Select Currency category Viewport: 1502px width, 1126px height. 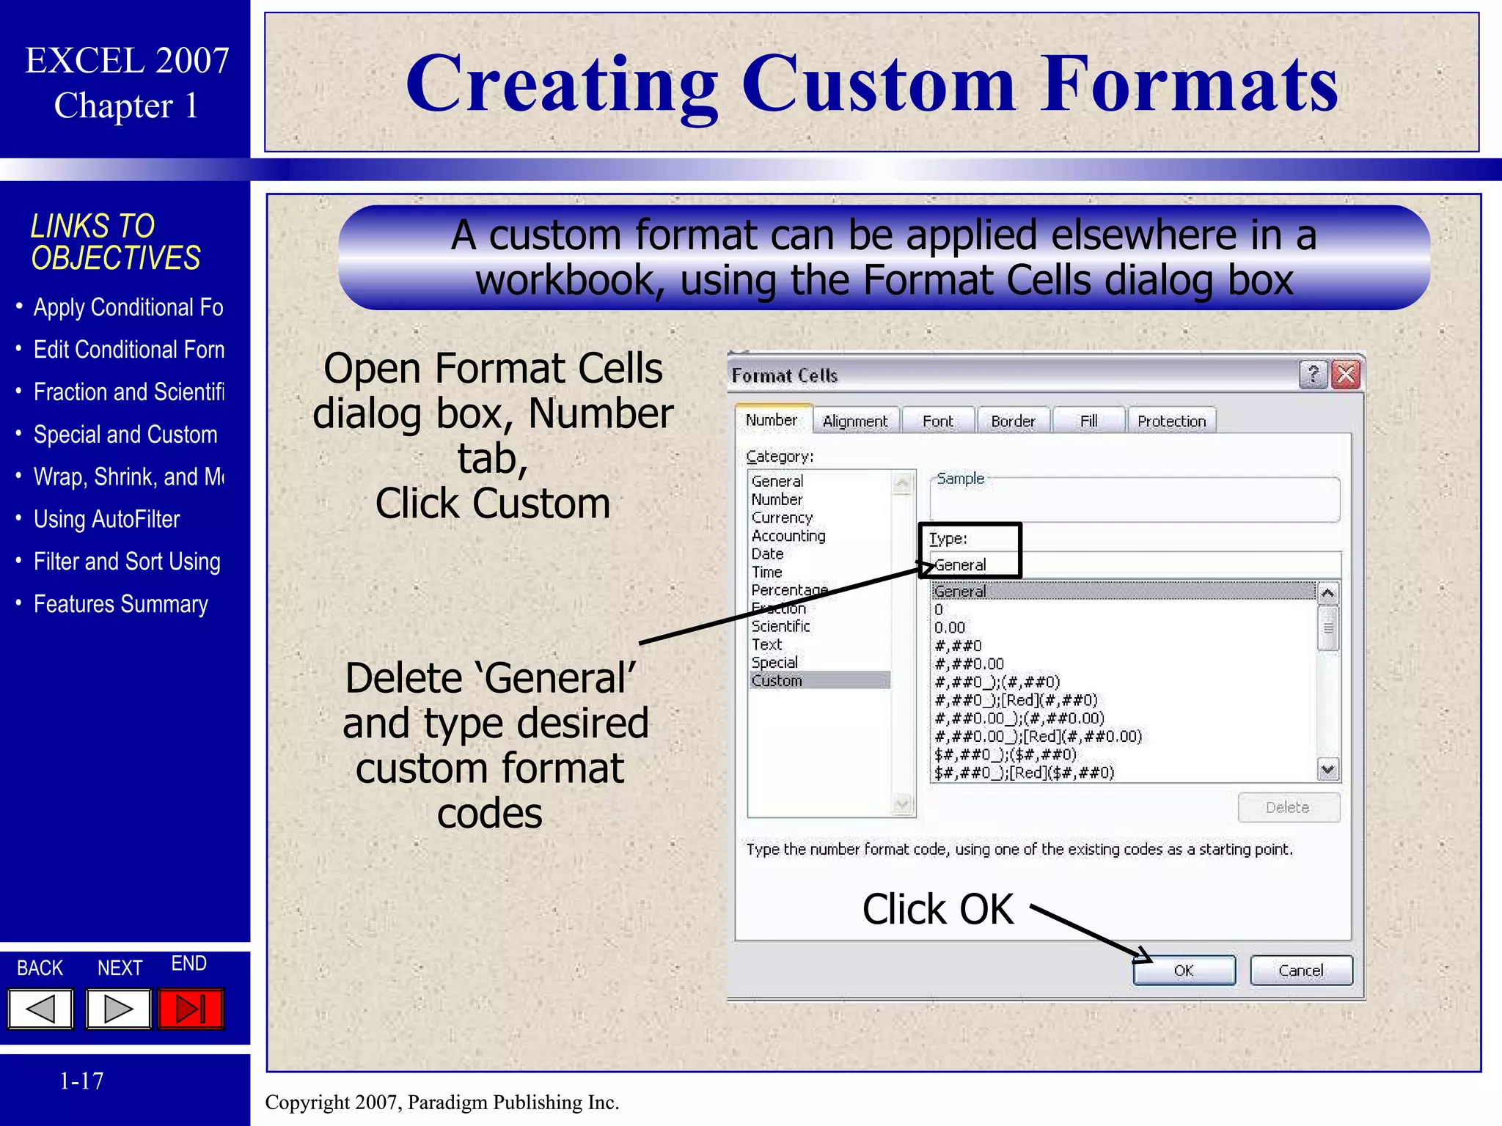(782, 518)
